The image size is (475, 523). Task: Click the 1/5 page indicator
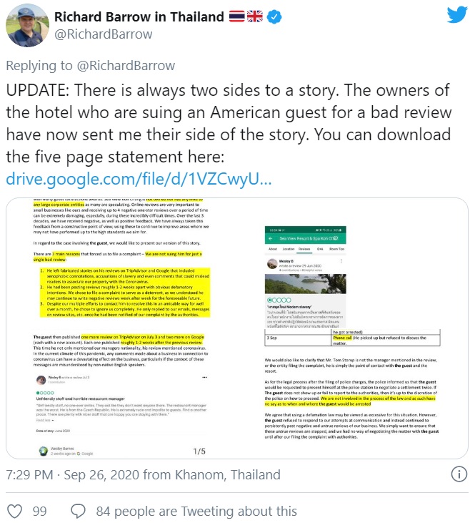click(x=199, y=451)
